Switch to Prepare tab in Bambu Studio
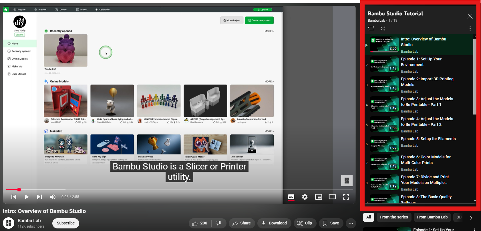 pos(19,9)
